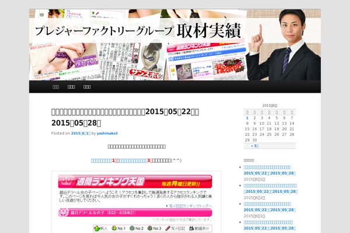Click the 週間ランキング天国 pink banner
Viewport: 350px width, 233px height.
(x=135, y=182)
